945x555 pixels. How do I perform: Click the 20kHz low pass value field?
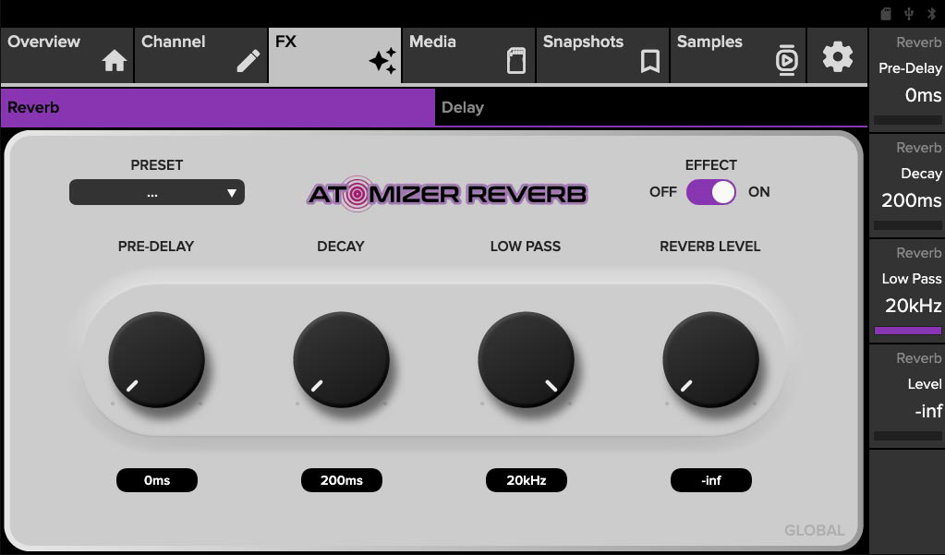click(526, 480)
